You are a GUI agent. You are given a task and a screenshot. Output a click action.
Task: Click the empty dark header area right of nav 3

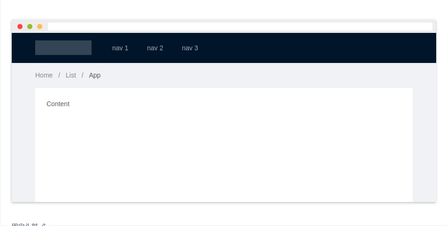tap(319, 48)
